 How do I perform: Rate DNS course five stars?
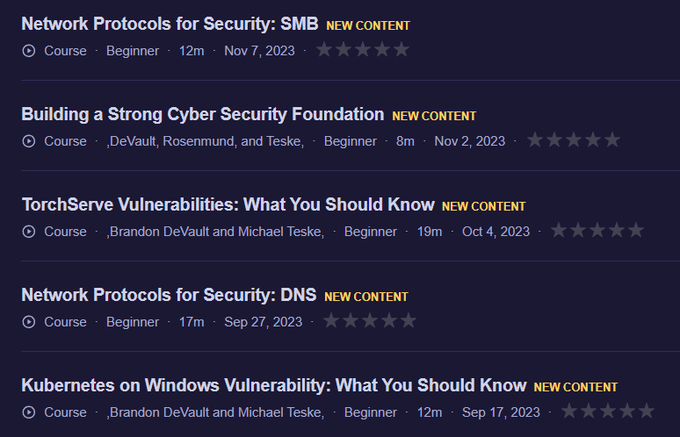408,320
